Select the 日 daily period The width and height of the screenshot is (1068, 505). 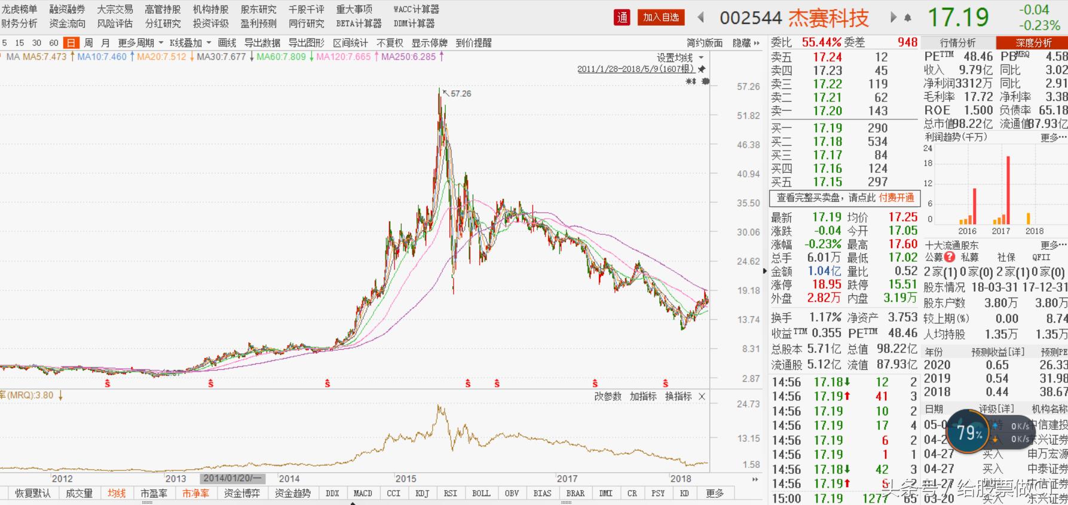point(72,43)
